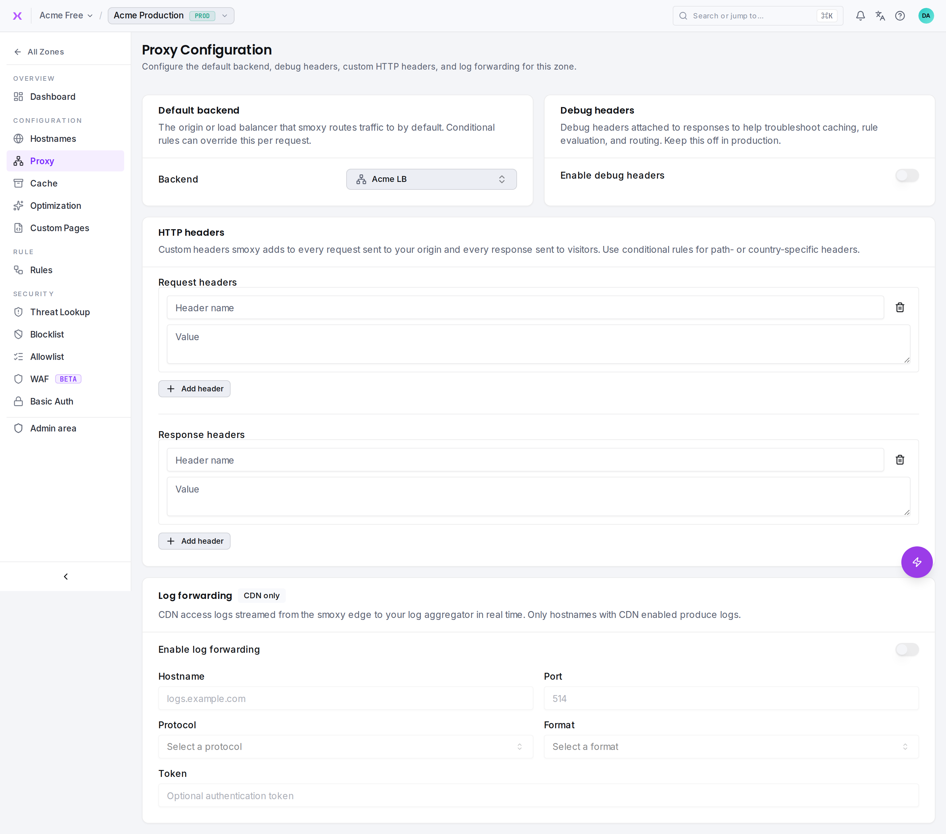The width and height of the screenshot is (946, 834).
Task: Click the Search or jump to box
Action: tap(758, 16)
